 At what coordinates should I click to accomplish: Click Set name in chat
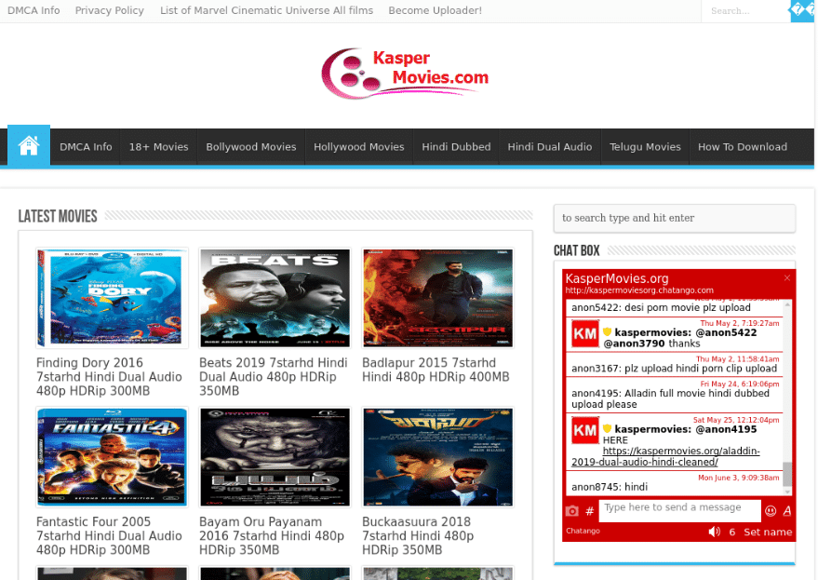[768, 532]
